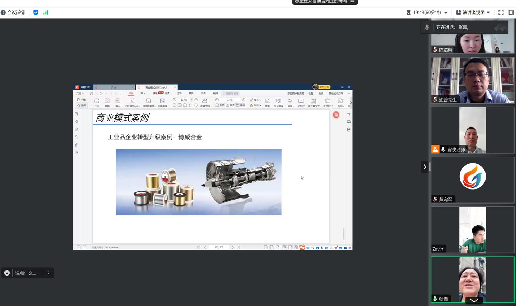Click the zoom out minus icon
Viewport: 516px width, 306px height.
click(x=175, y=100)
